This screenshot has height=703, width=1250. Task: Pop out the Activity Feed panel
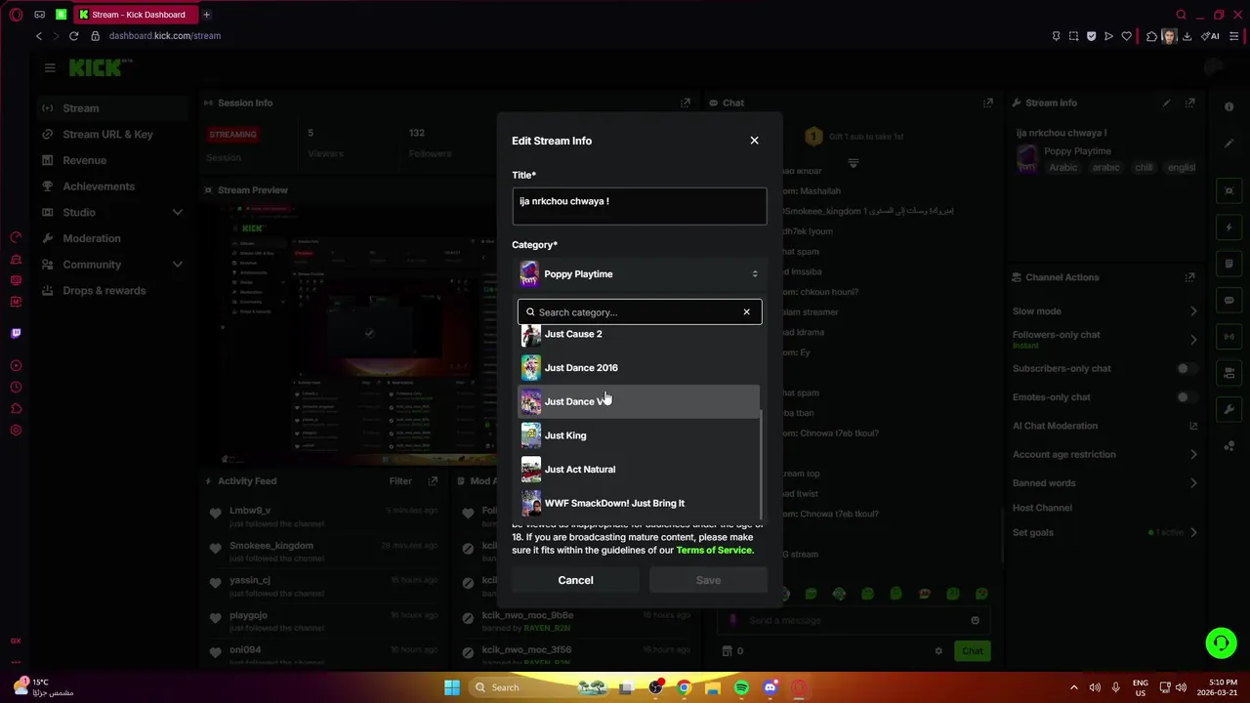pyautogui.click(x=433, y=481)
